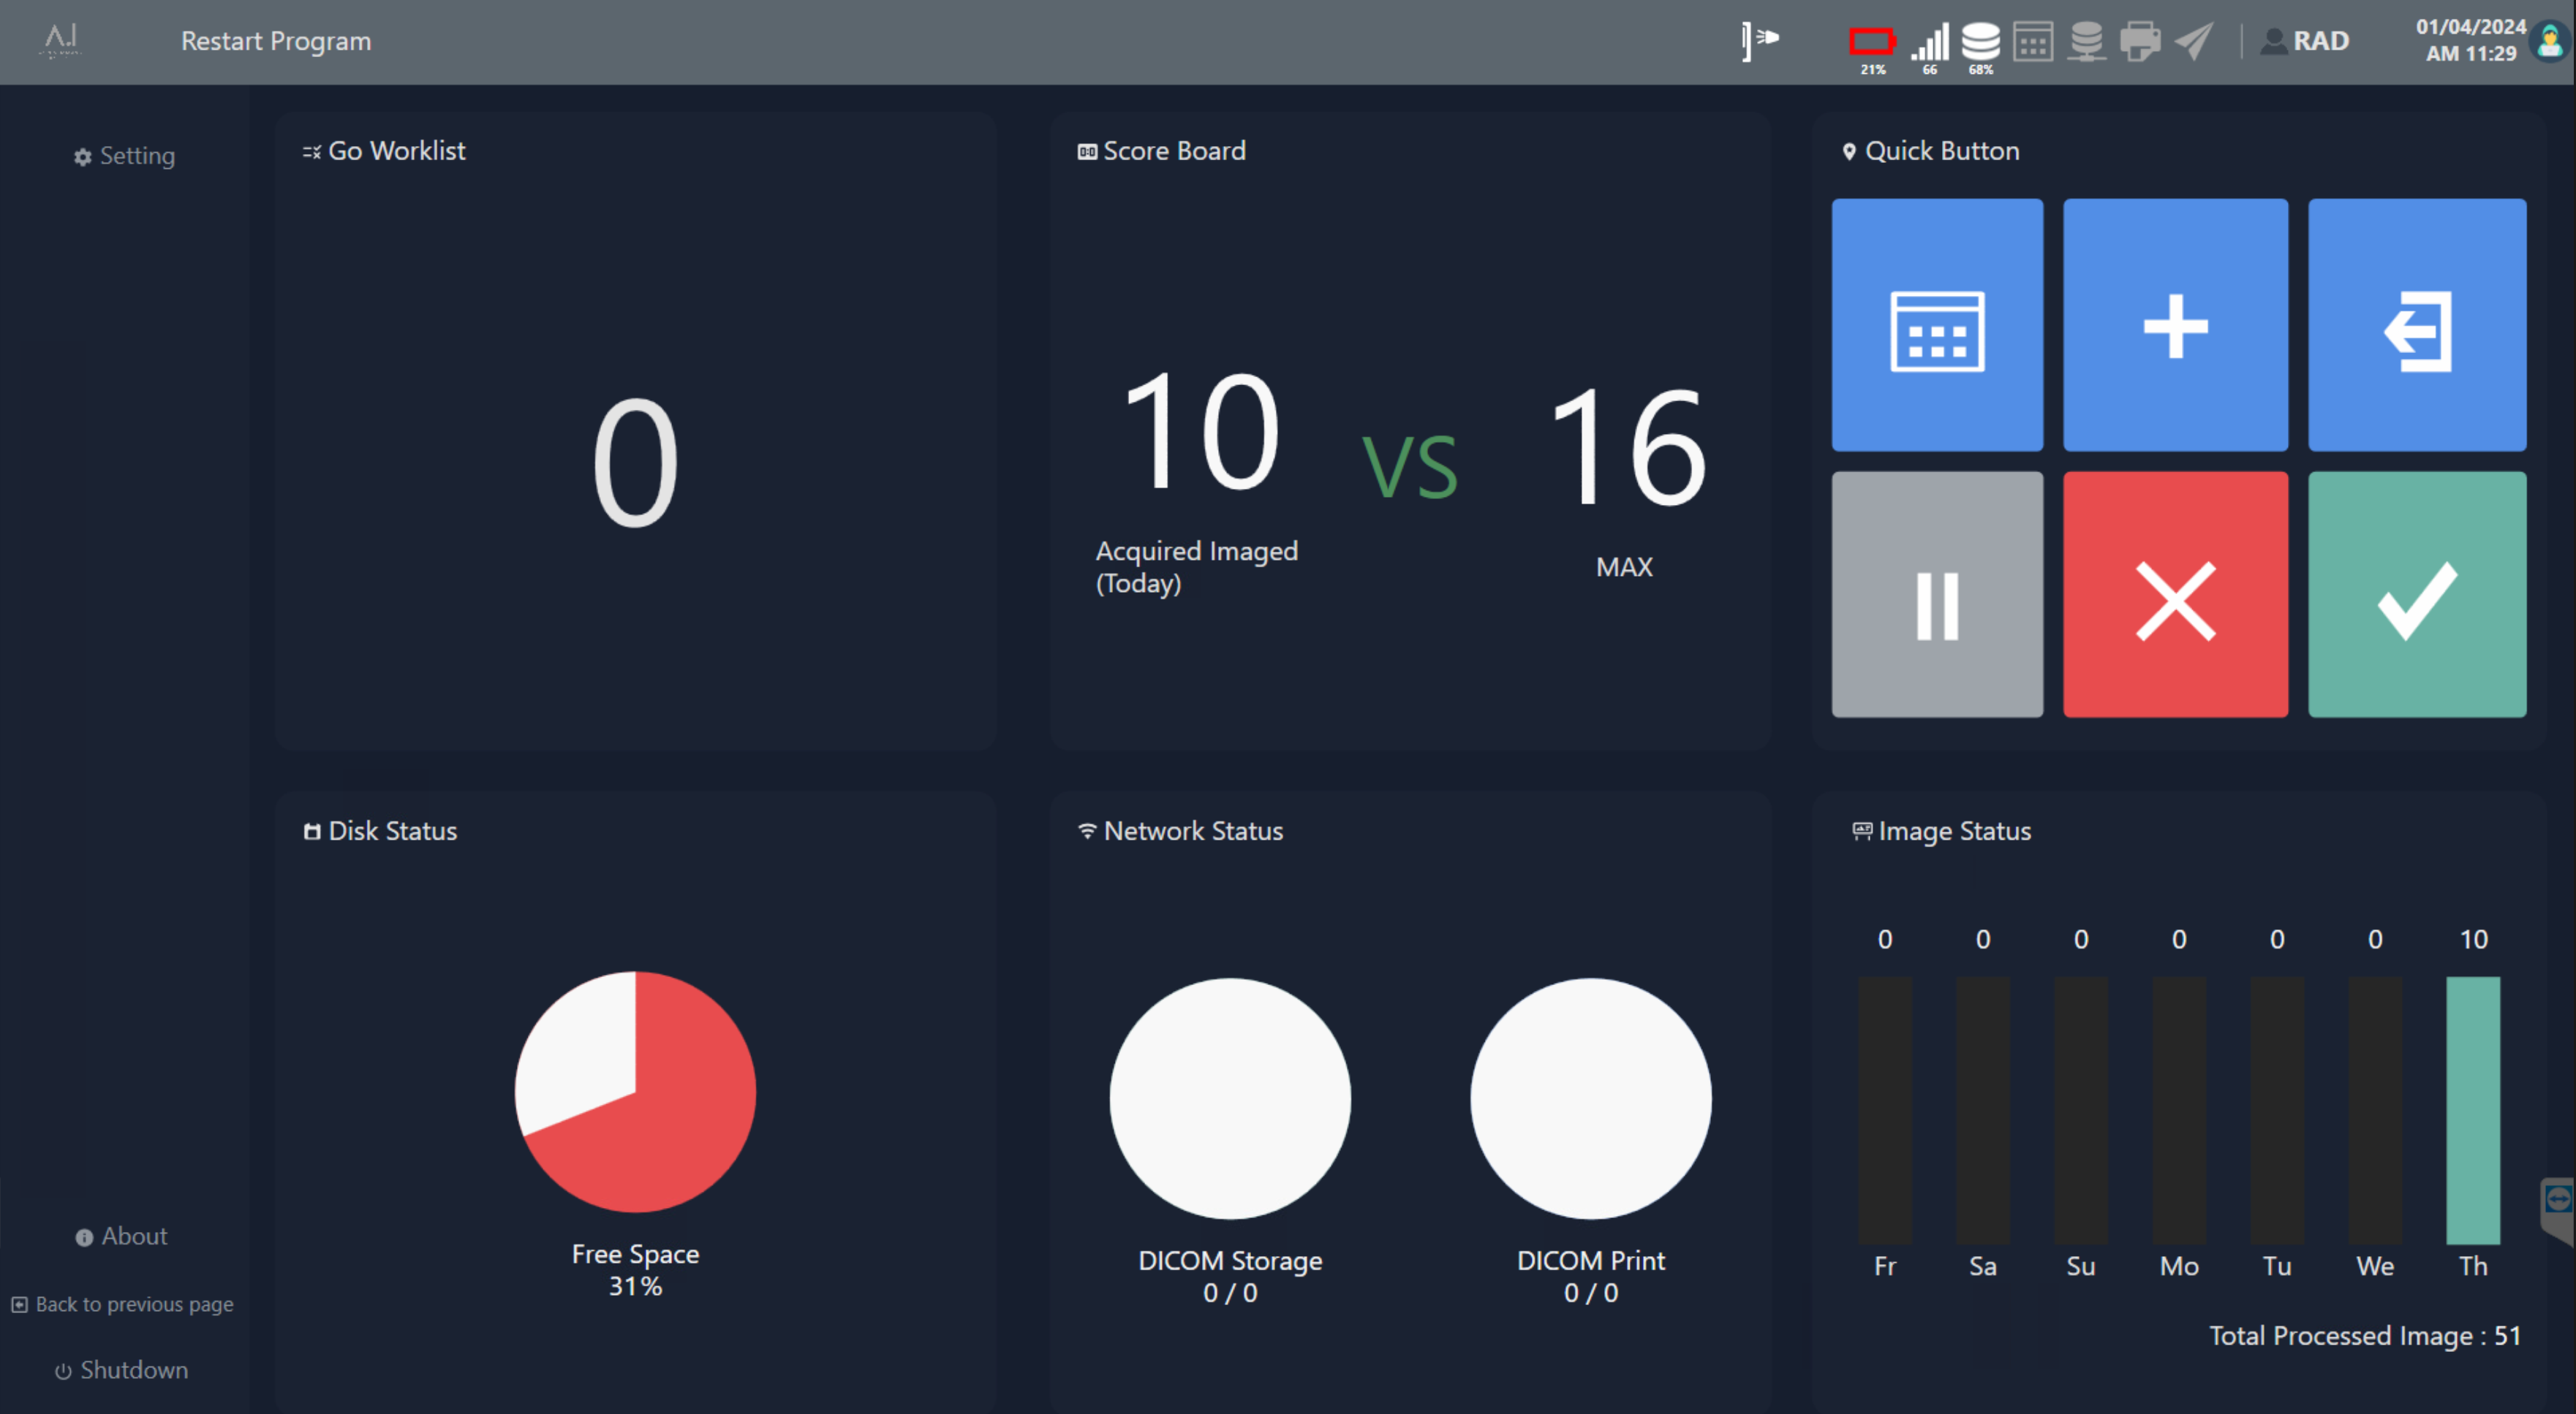Click the Acquired Imaged (Today) label
The height and width of the screenshot is (1414, 2576).
click(x=1196, y=566)
